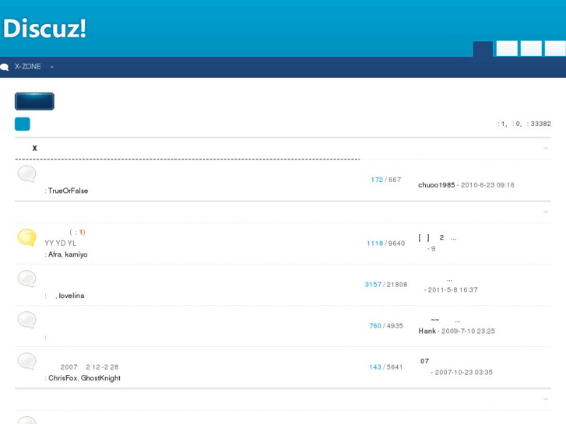The image size is (566, 424).
Task: Click the forum icon in the Hank row
Action: coord(27,320)
